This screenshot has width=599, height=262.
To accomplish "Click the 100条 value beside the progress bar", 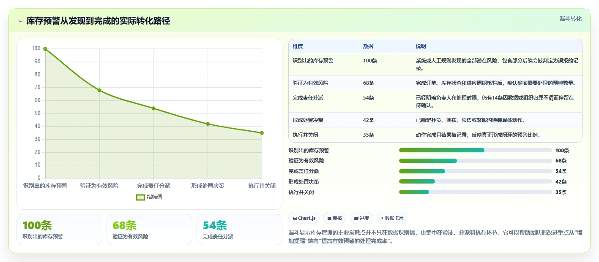I will pyautogui.click(x=562, y=150).
